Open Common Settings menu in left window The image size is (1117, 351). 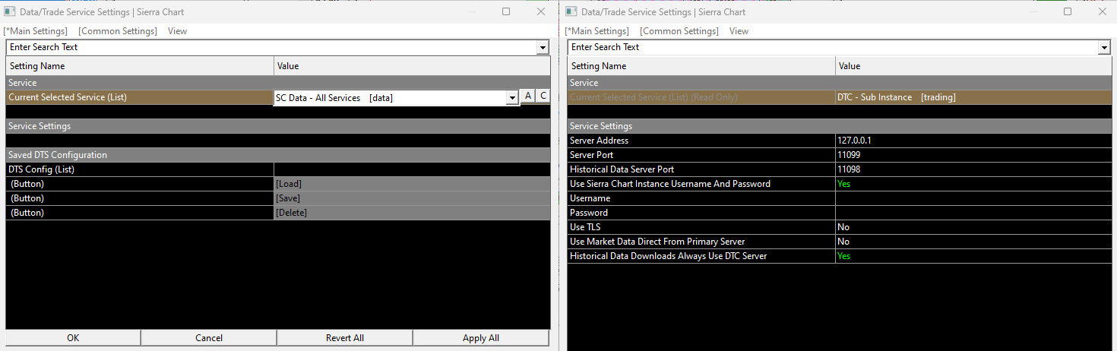click(118, 31)
